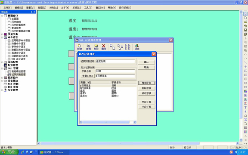The width and height of the screenshot is (248, 155).
Task: Click the 删除字段 button
Action: click(147, 88)
